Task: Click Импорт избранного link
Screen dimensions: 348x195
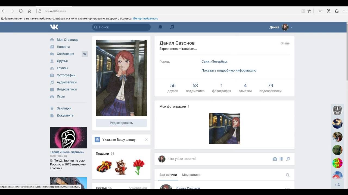Action: point(145,18)
